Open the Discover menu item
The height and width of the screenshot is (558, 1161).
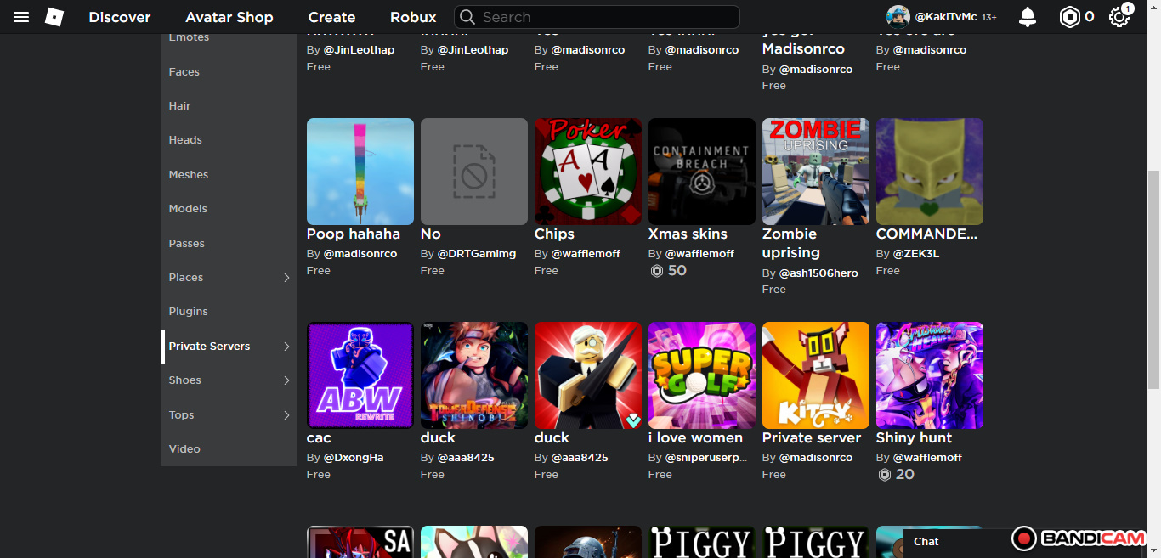[x=120, y=17]
